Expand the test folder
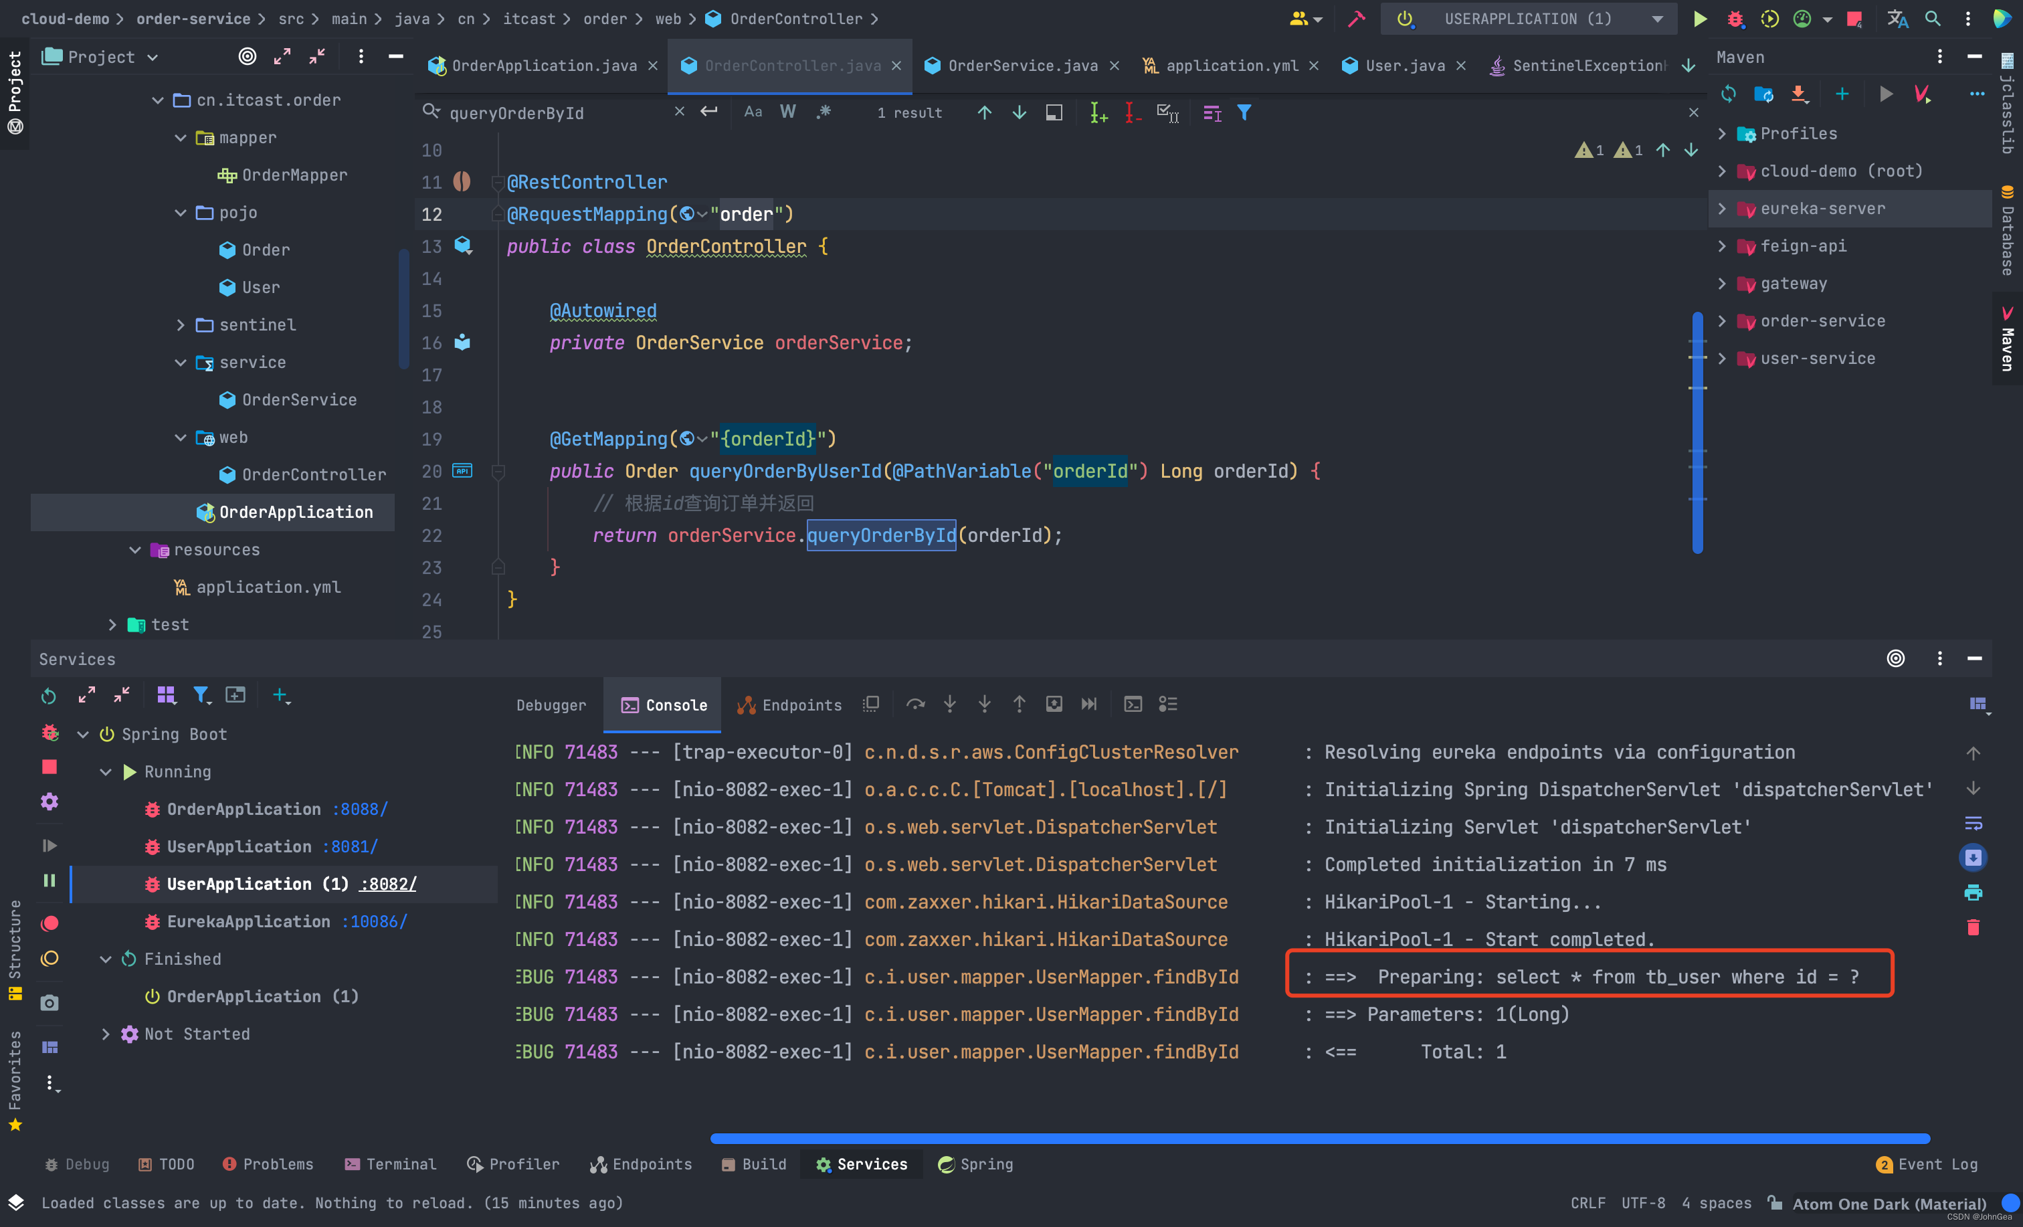Image resolution: width=2023 pixels, height=1227 pixels. (x=112, y=625)
